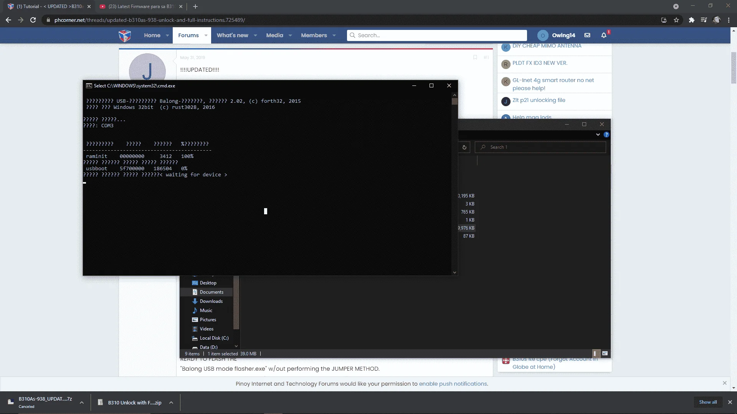
Task: Open the Media nav item
Action: pos(274,35)
